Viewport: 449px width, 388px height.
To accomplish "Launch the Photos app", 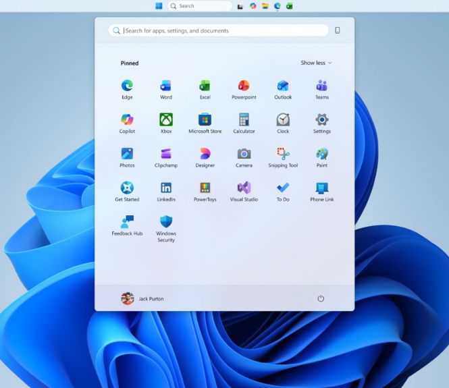I will click(x=127, y=158).
